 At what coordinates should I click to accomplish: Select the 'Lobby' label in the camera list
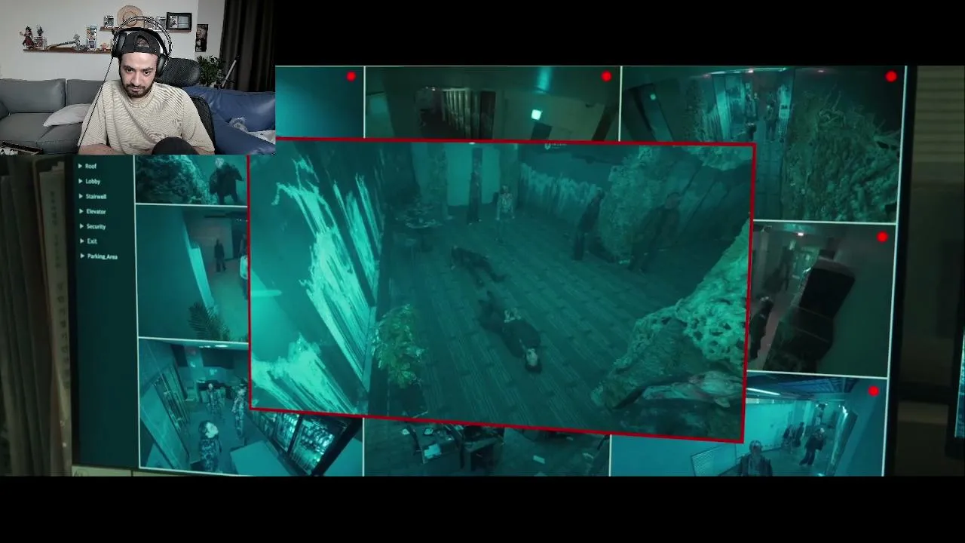point(93,181)
